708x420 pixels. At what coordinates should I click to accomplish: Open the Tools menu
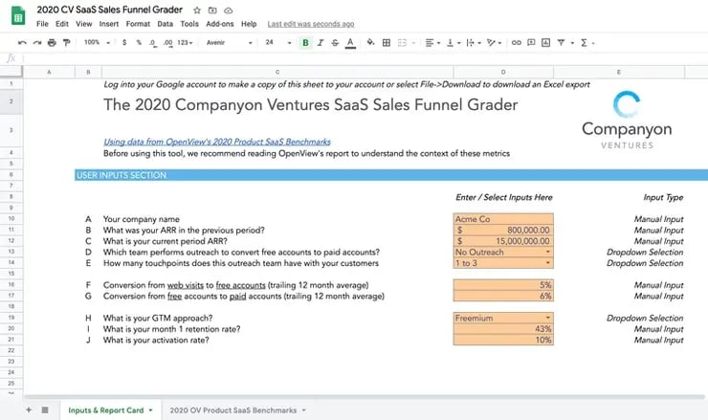(189, 24)
